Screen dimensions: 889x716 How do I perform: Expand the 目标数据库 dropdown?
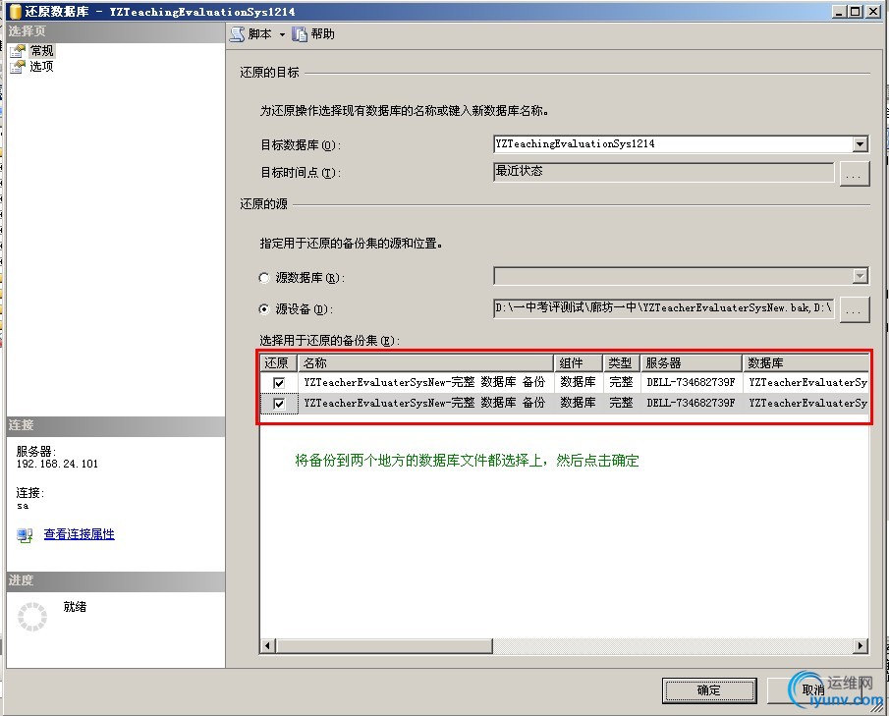point(861,144)
